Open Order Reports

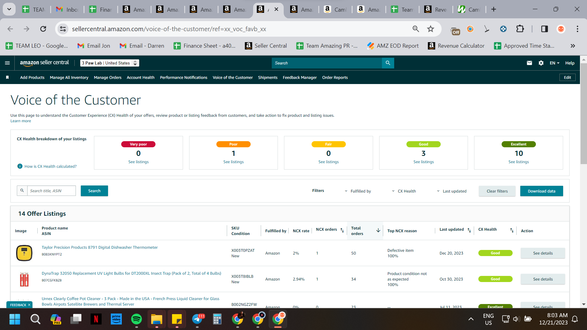click(x=335, y=78)
